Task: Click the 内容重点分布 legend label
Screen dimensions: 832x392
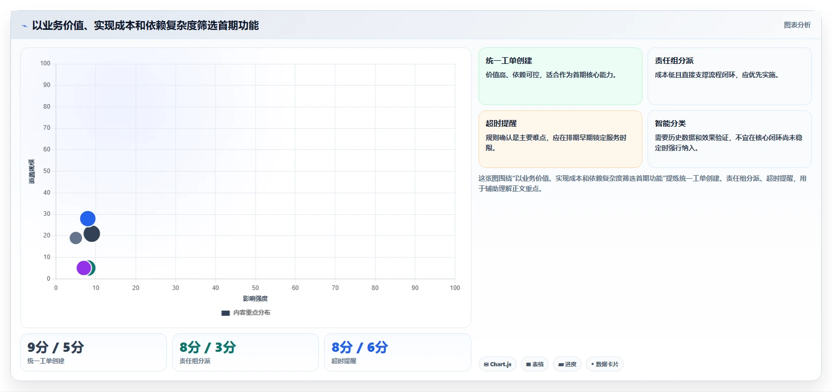Action: tap(251, 313)
